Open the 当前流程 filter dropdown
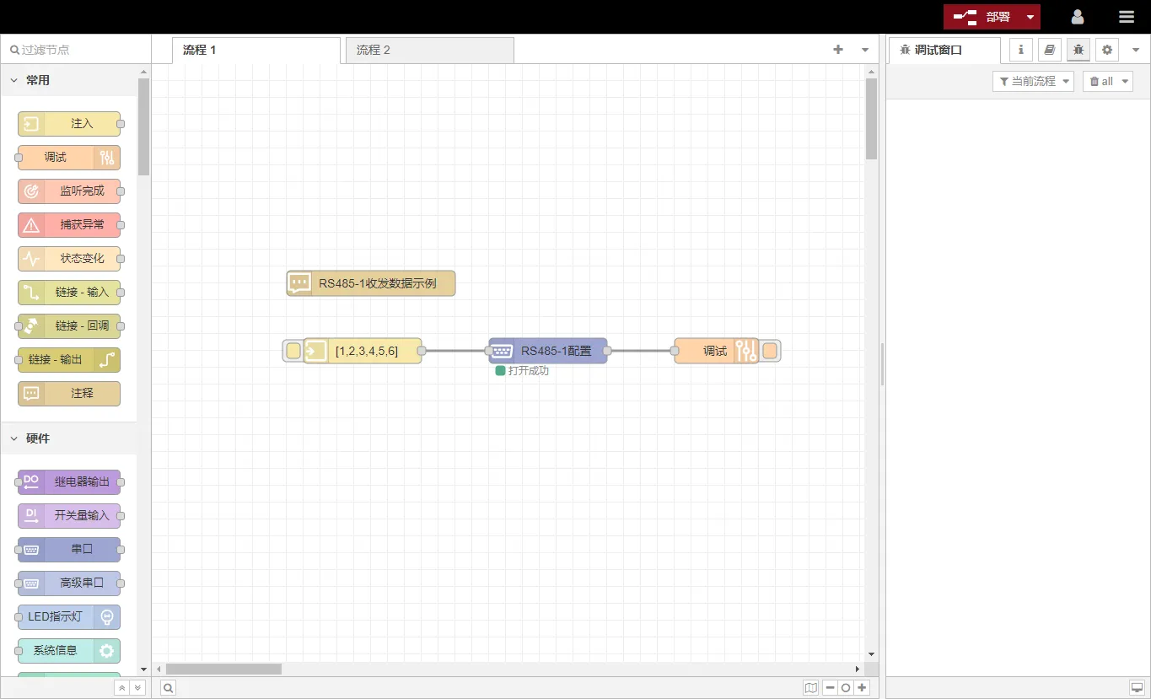 (x=1033, y=82)
